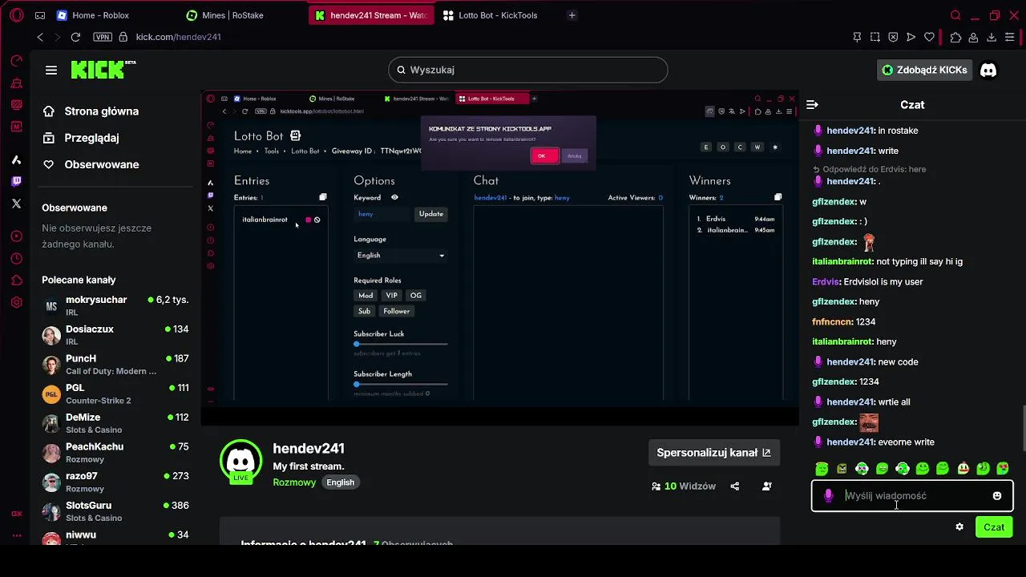Click the chat scrollbar

click(1023, 429)
